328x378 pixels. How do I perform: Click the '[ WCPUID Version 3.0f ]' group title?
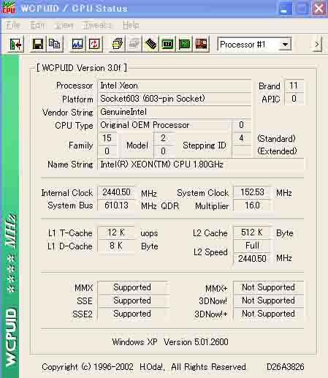82,68
